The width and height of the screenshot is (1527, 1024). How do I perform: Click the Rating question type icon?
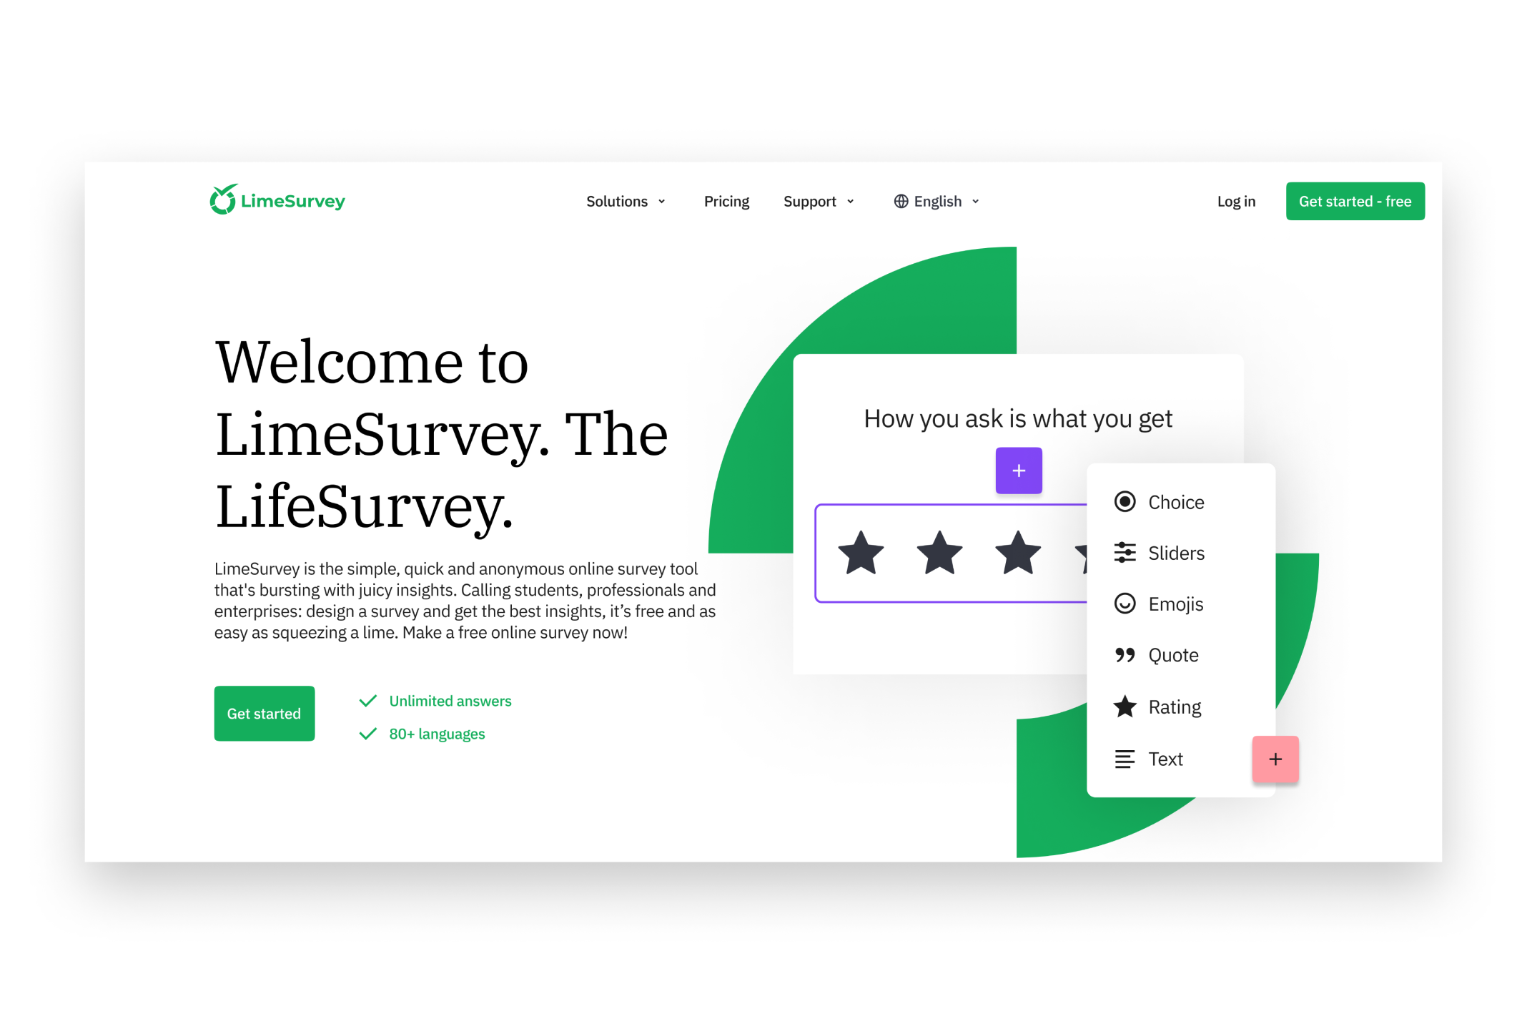pyautogui.click(x=1124, y=705)
